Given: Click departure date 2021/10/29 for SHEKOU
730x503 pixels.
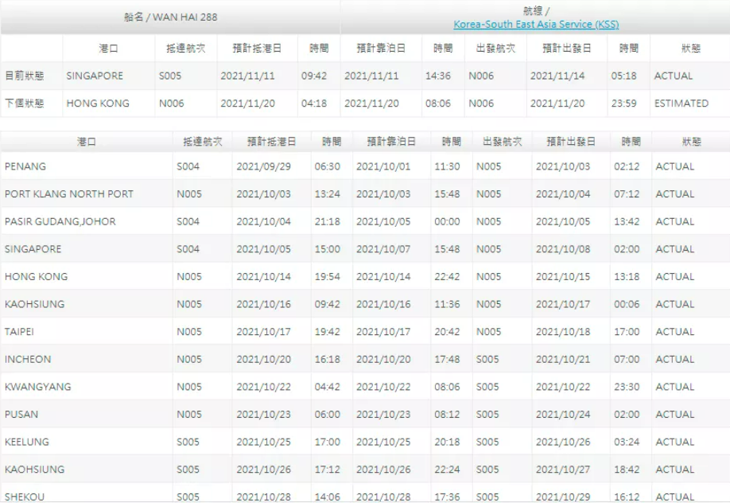Looking at the screenshot, I should [563, 497].
